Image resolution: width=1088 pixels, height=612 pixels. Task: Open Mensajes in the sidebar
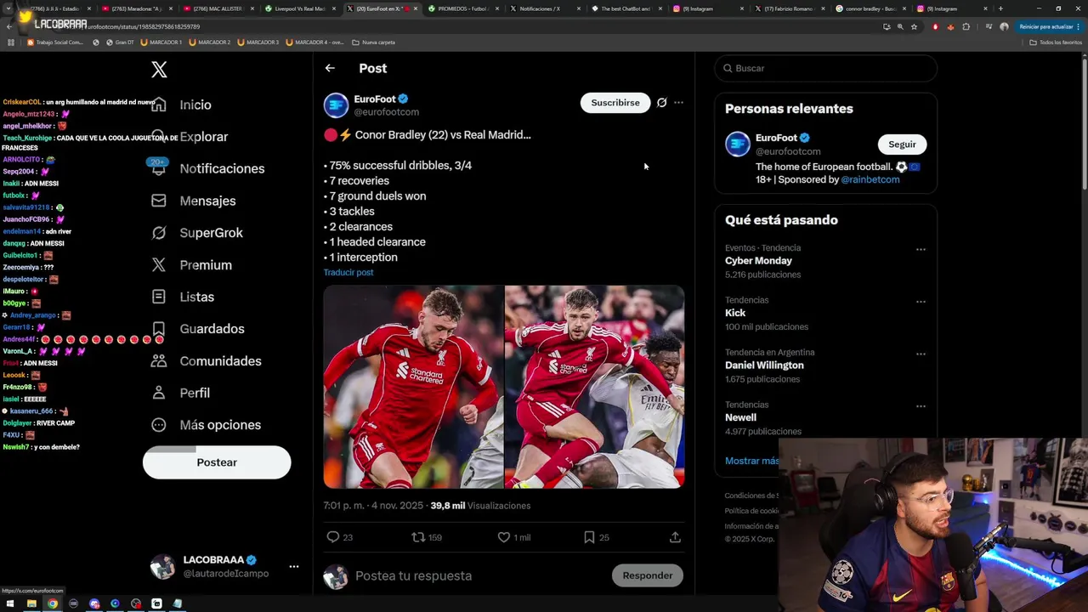[207, 201]
